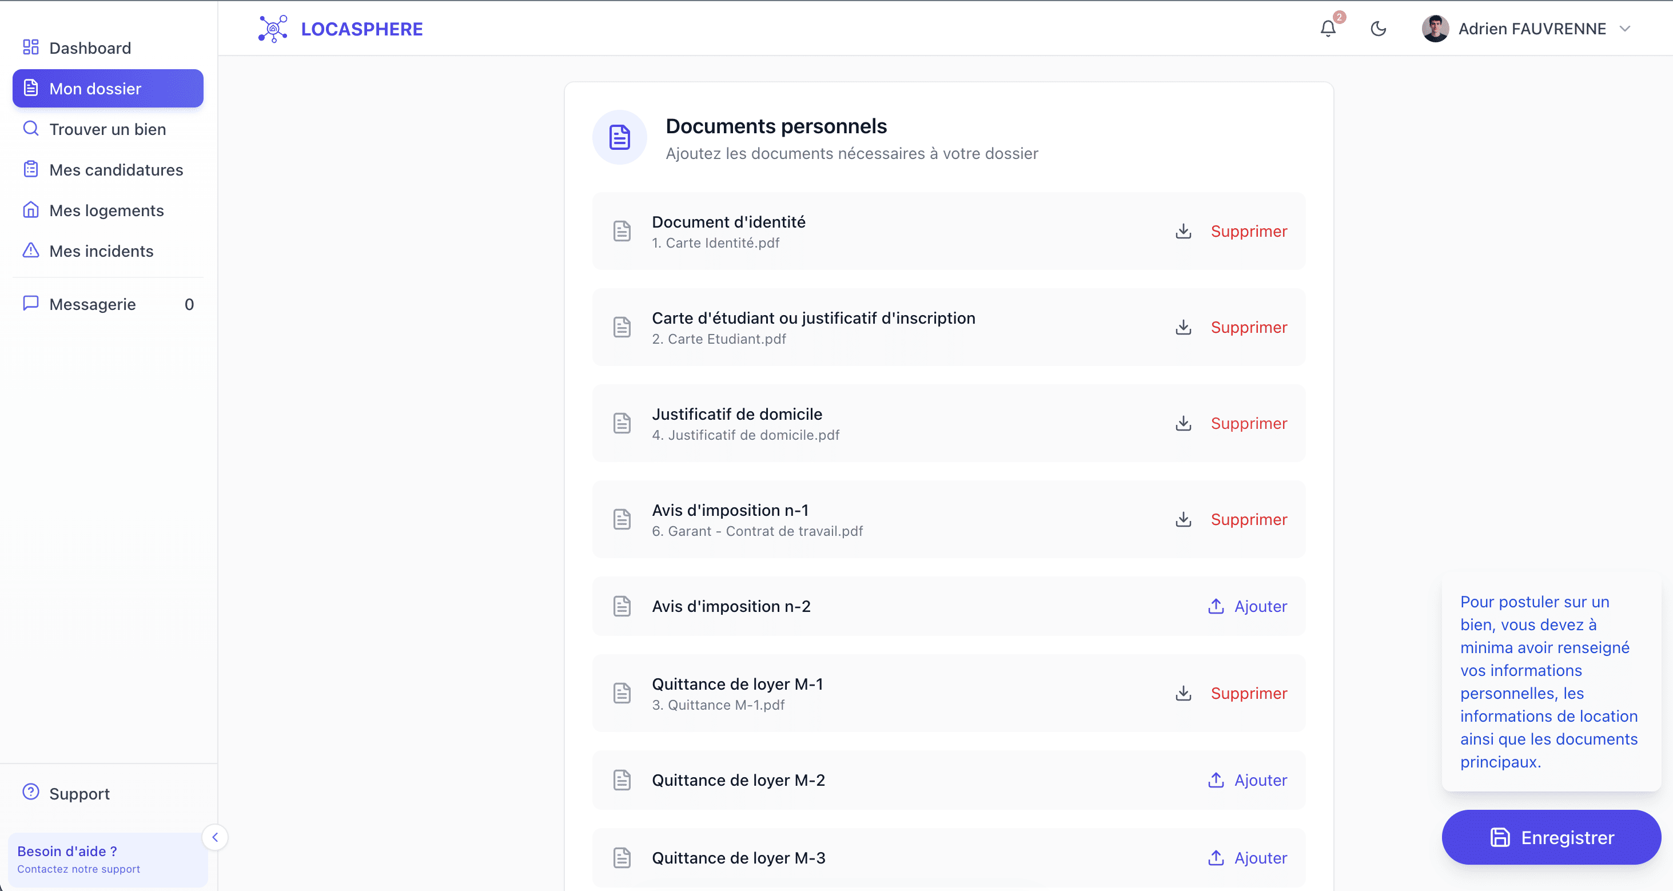Collapse the sidebar with the chevron button

pyautogui.click(x=215, y=837)
